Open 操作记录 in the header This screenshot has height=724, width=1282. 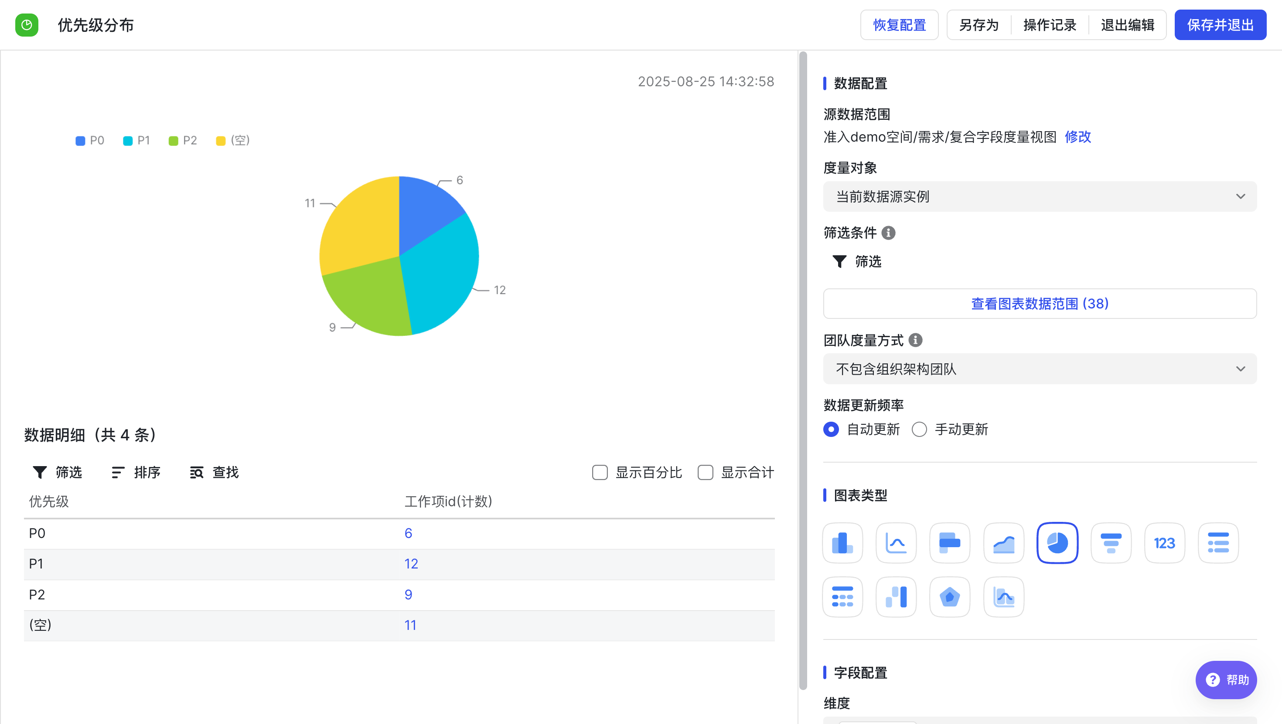tap(1050, 25)
